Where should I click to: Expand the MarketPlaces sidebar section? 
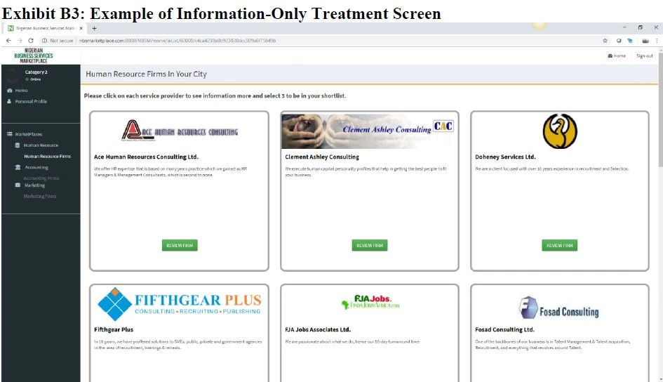click(x=28, y=134)
